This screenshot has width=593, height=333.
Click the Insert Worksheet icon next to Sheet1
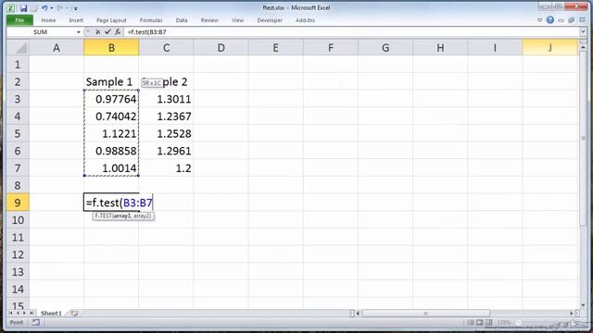[x=74, y=314]
